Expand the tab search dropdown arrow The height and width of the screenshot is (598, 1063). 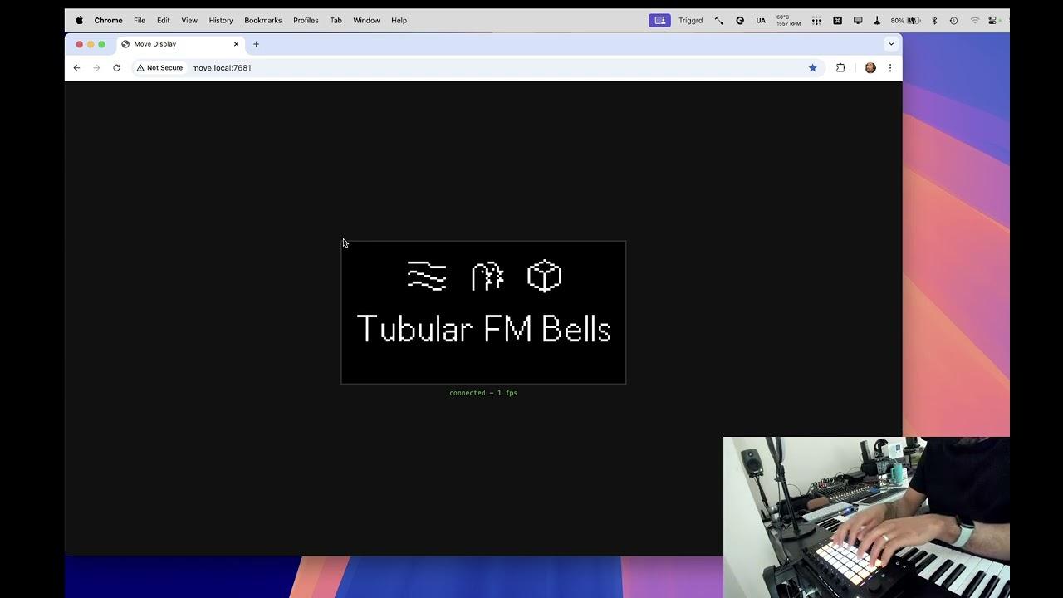(891, 44)
